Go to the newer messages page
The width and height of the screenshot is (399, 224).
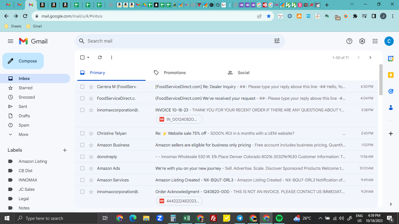click(359, 57)
